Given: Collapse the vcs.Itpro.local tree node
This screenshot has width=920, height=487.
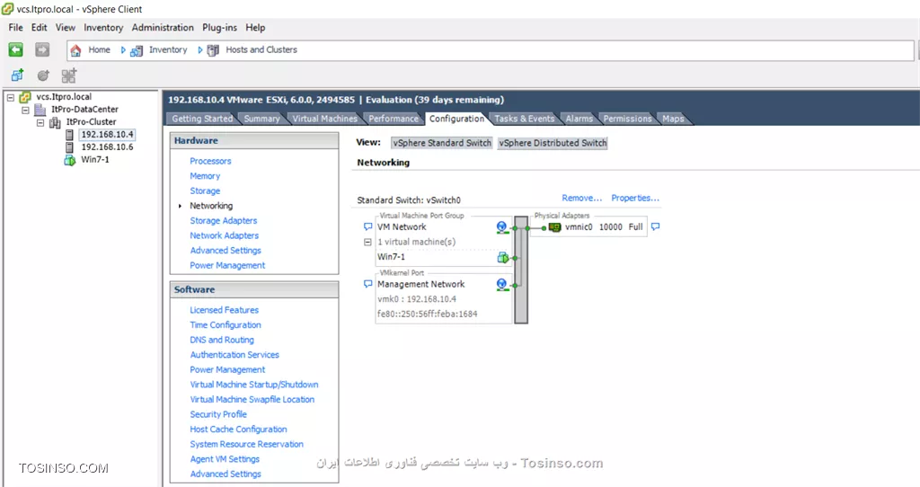Looking at the screenshot, I should (x=11, y=97).
